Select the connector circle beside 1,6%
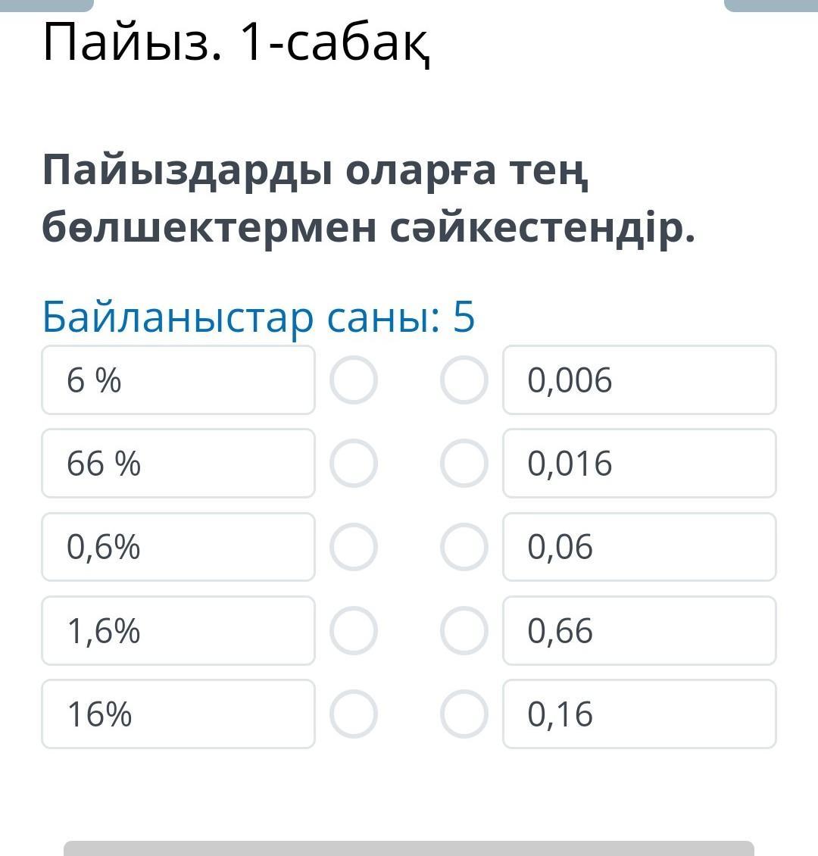 tap(354, 630)
